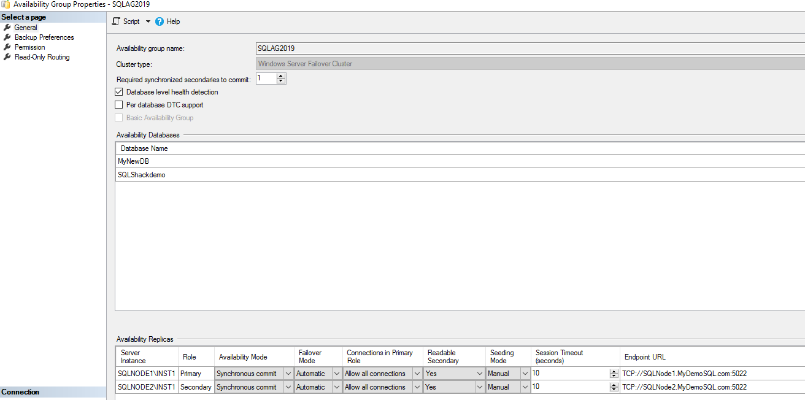Click the wrench icon beside Backup Preferences
Screen dimensions: 805x400
point(7,37)
